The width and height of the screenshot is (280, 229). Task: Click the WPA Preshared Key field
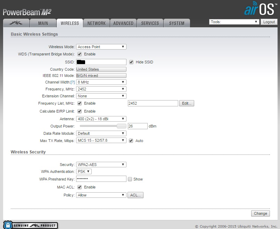click(x=101, y=179)
